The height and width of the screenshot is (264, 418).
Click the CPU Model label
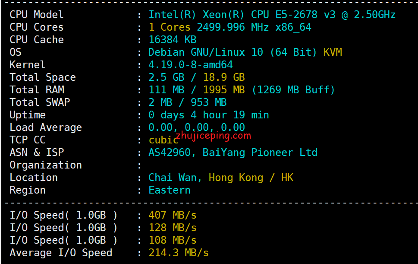point(37,15)
